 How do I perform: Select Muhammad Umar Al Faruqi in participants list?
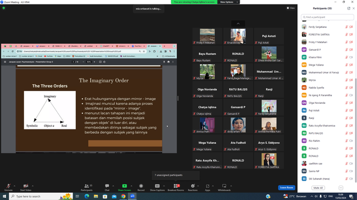click(x=327, y=73)
